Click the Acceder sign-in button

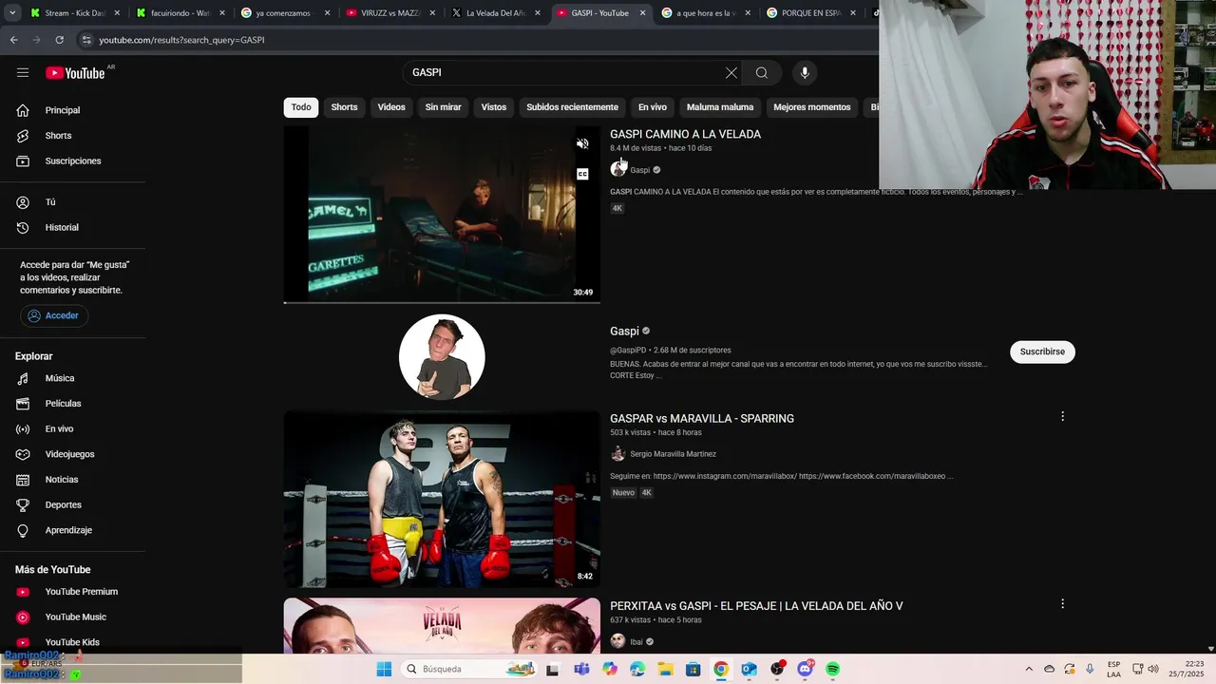(x=54, y=315)
